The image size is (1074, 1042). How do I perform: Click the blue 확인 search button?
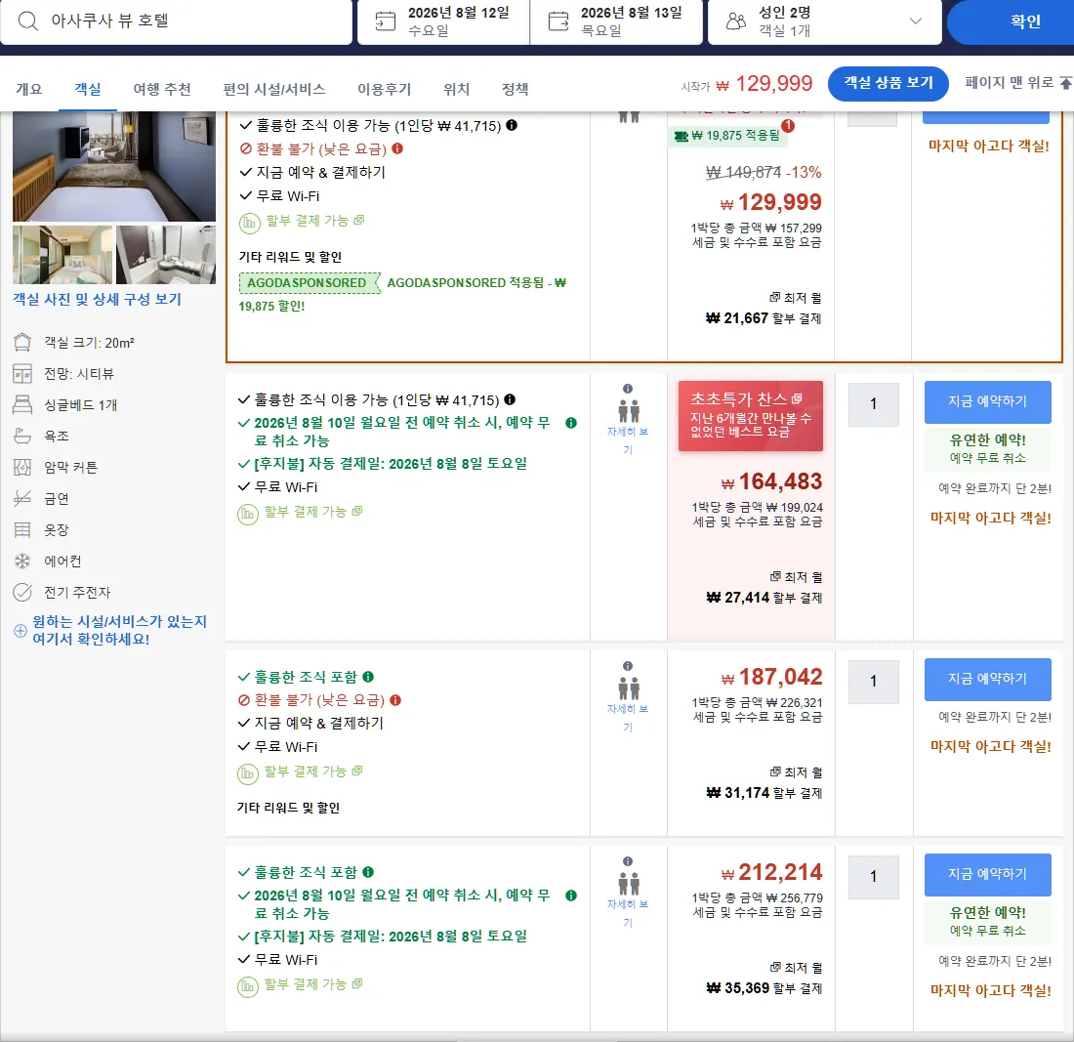pyautogui.click(x=1012, y=21)
